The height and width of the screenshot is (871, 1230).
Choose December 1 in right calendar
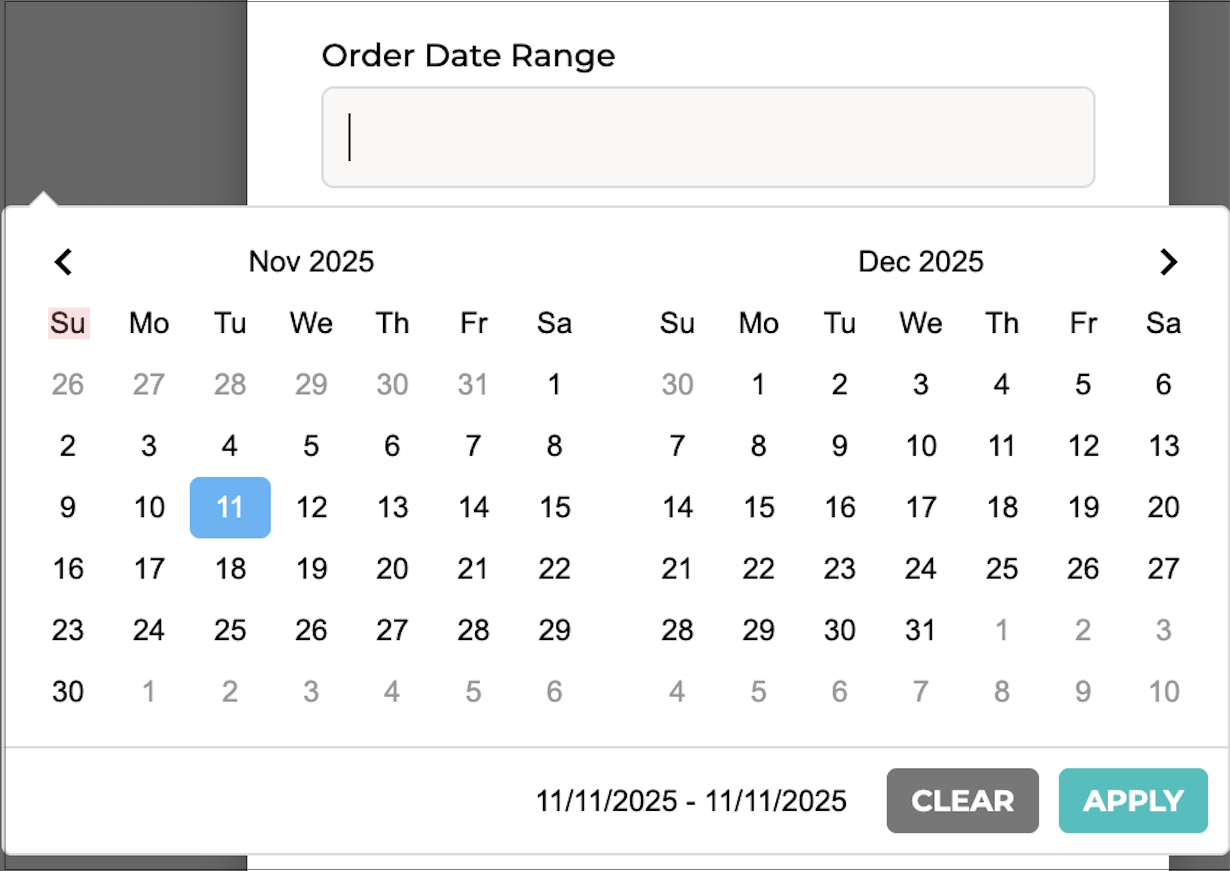pos(759,385)
